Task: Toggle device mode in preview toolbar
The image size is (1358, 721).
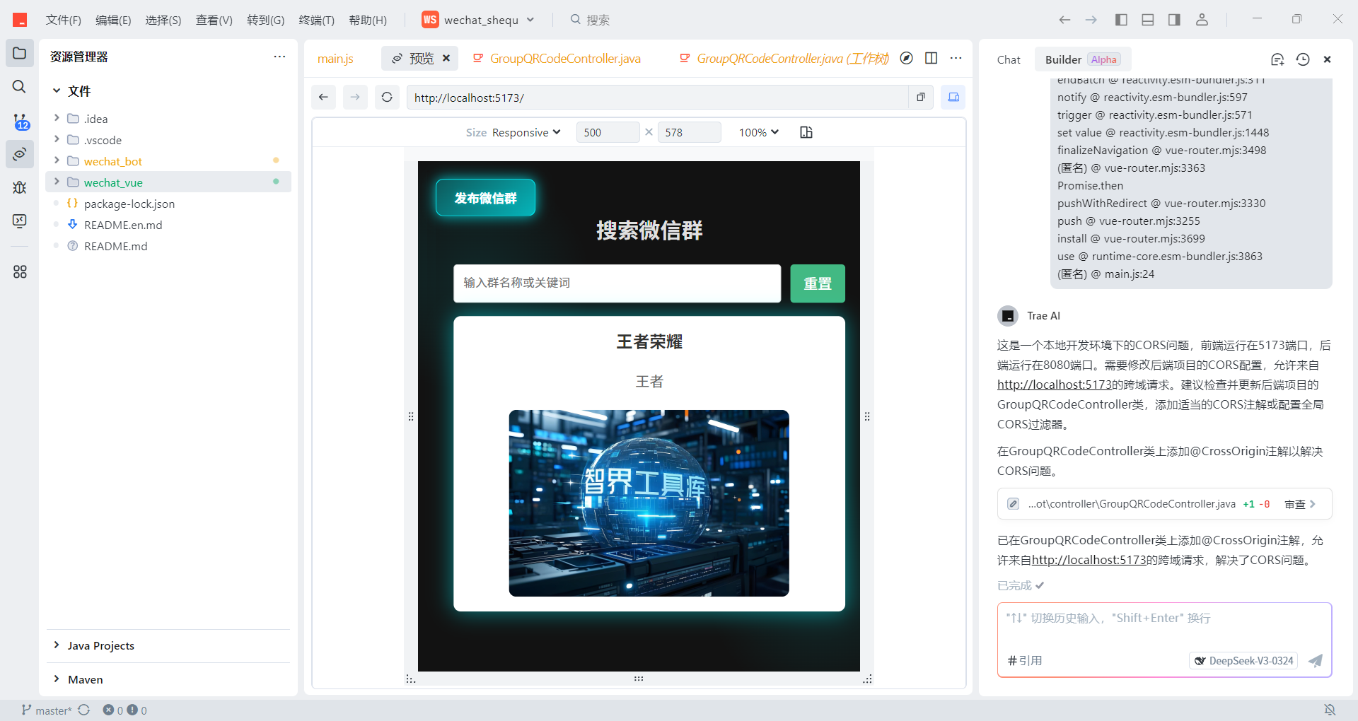Action: 953,97
